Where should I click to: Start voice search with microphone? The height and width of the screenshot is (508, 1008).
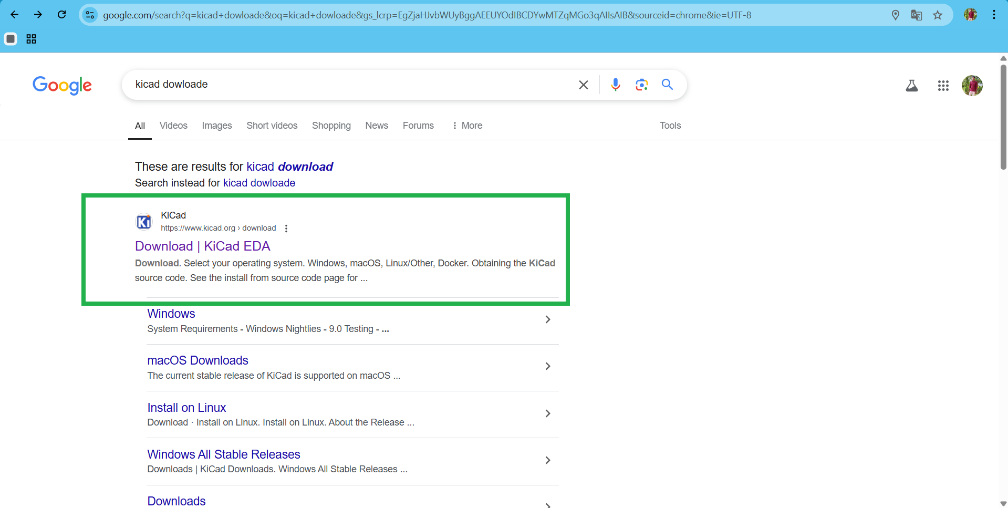[616, 85]
